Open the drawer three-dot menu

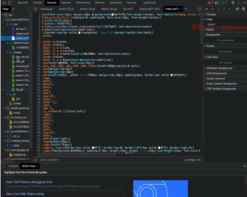(x=4, y=166)
